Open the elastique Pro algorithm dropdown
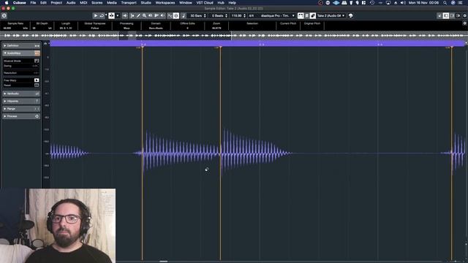 tap(278, 15)
